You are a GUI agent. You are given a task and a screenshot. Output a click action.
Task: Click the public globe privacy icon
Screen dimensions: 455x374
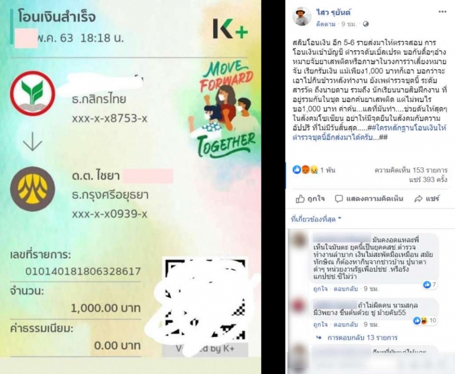(366, 24)
